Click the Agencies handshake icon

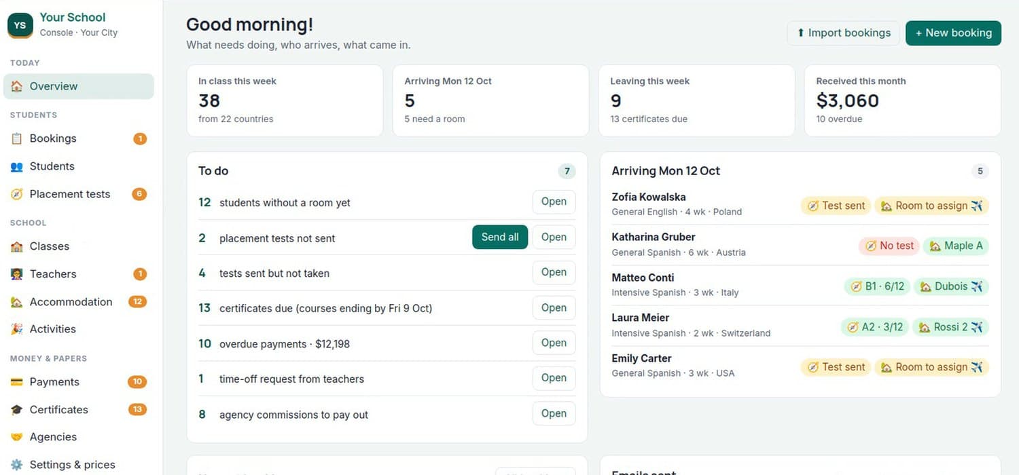click(17, 437)
